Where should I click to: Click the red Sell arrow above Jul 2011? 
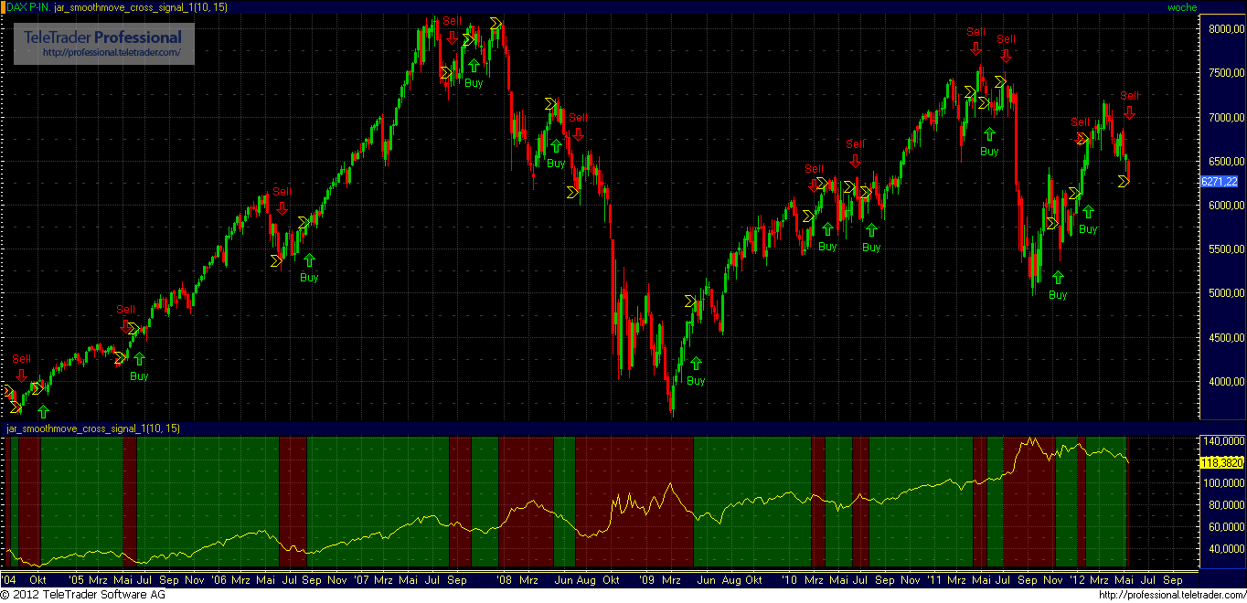pyautogui.click(x=1006, y=55)
